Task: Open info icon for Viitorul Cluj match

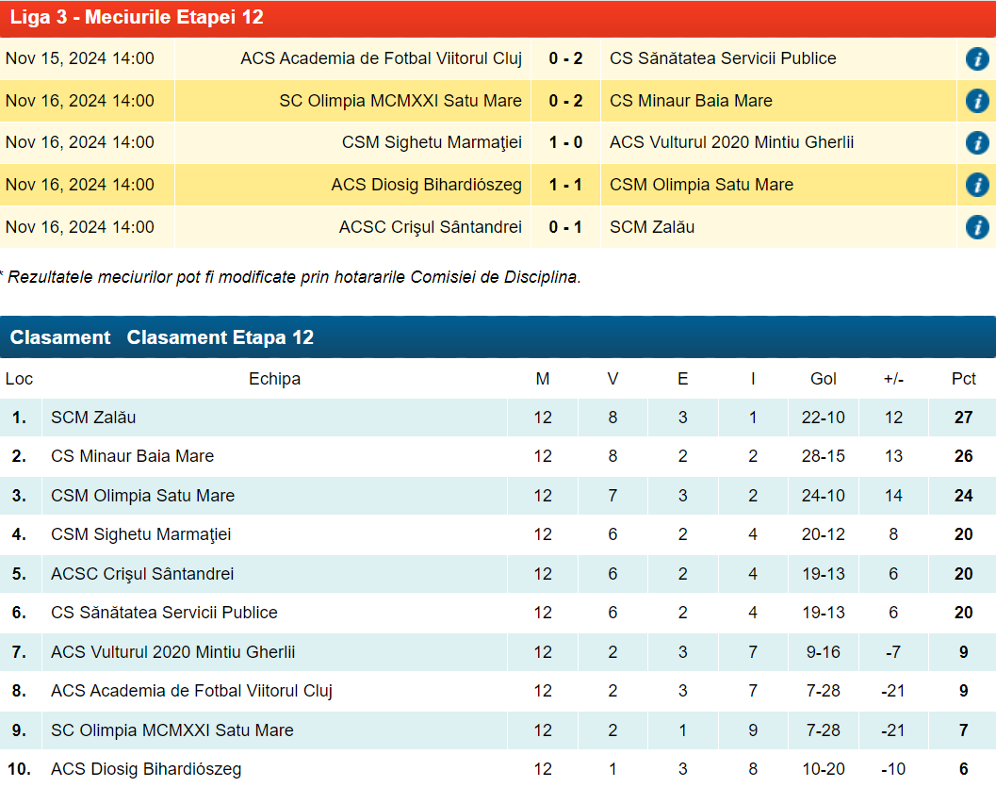Action: coord(977,58)
